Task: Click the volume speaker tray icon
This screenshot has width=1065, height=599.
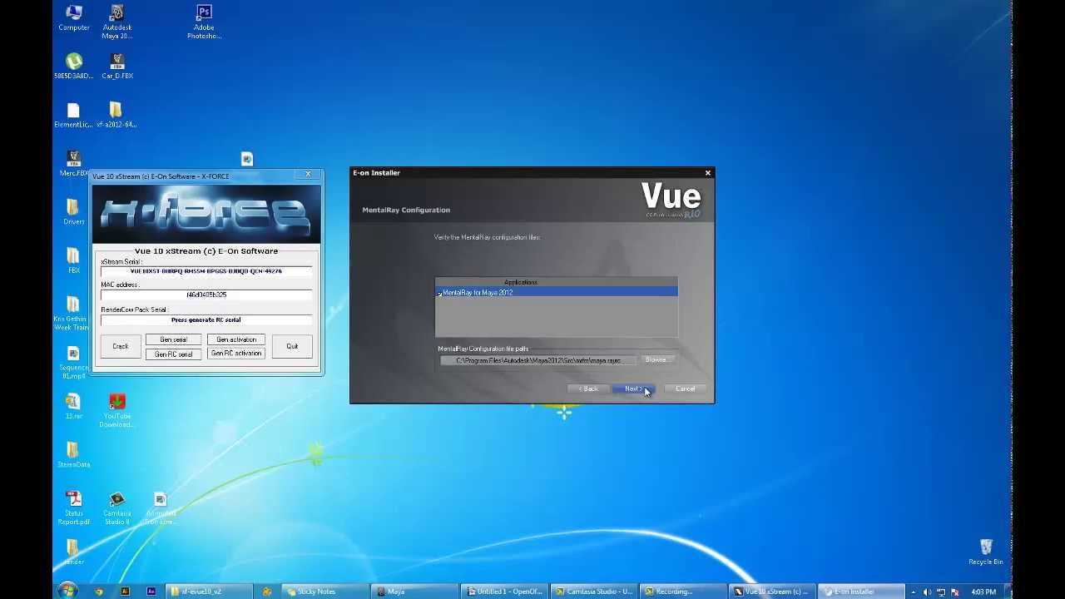Action: click(x=927, y=592)
